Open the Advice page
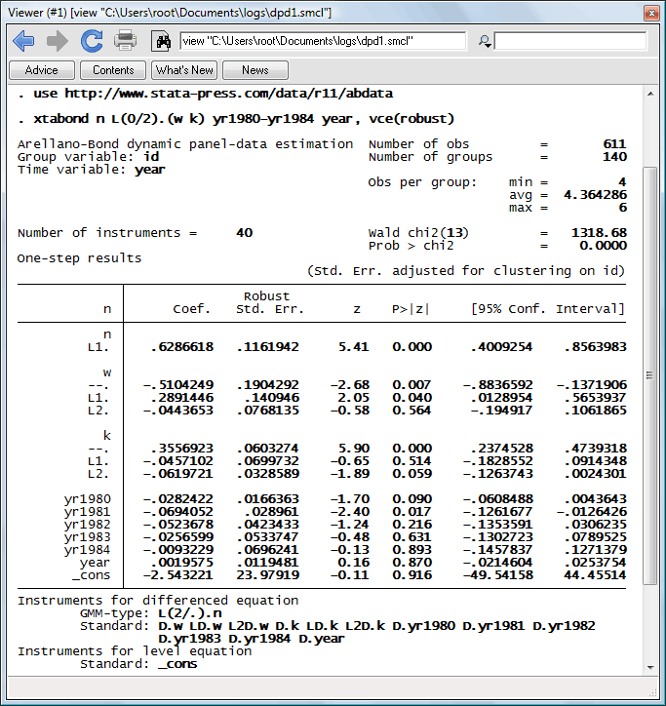The image size is (666, 706). point(42,70)
